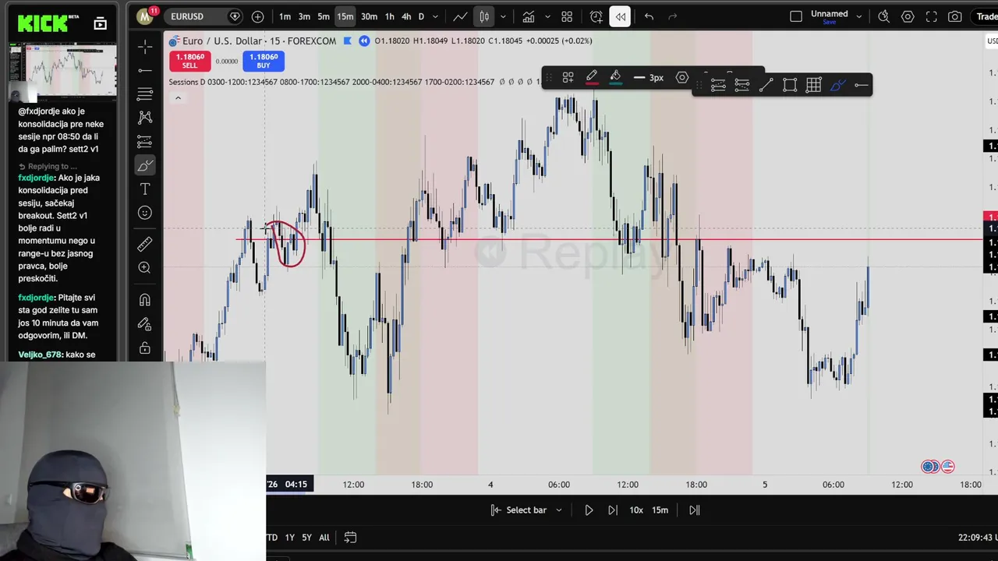Open chart settings hexagon in top bar
This screenshot has width=998, height=561.
click(908, 16)
